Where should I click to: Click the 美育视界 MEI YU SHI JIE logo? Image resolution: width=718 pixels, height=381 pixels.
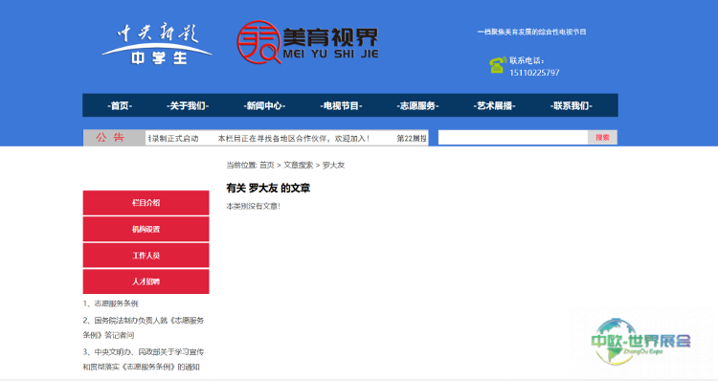(x=307, y=42)
